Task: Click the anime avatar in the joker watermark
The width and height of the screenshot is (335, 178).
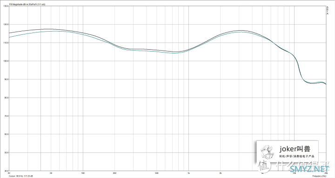Action: pyautogui.click(x=267, y=152)
